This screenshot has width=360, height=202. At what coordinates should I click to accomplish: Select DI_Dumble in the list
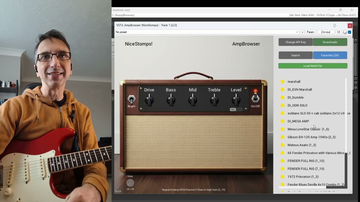tap(295, 97)
